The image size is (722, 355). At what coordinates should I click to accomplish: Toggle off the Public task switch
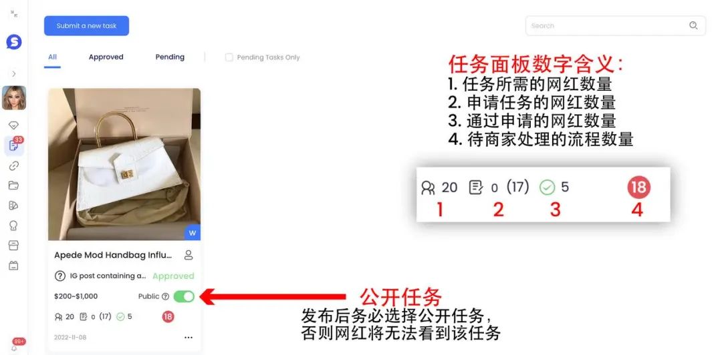(x=184, y=296)
